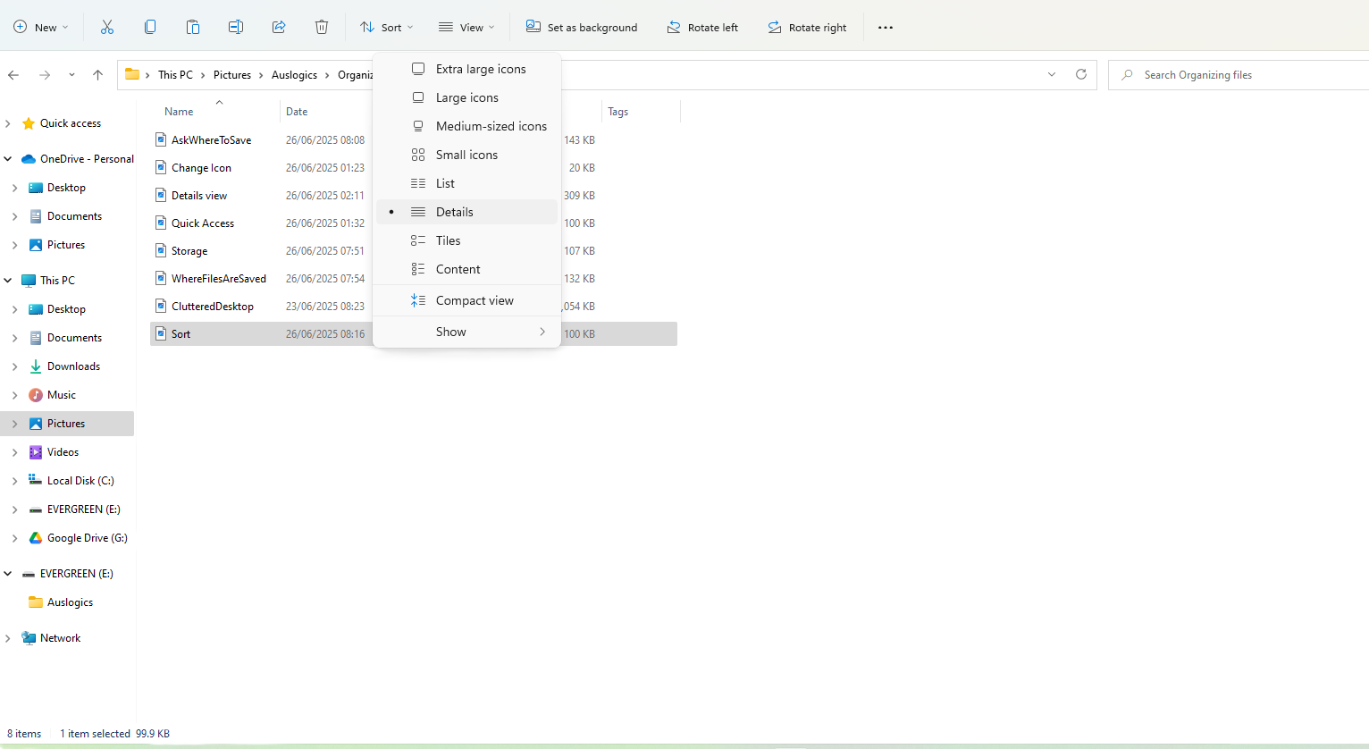The width and height of the screenshot is (1369, 749).
Task: Click the Cut scissors icon
Action: click(107, 27)
